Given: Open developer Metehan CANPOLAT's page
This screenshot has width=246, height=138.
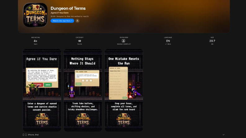Looking at the screenshot, I should [x=124, y=44].
